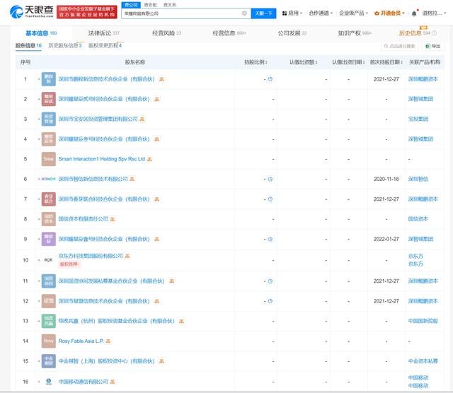Click the China Mobile logo in row 16
The image size is (453, 393).
tap(49, 382)
